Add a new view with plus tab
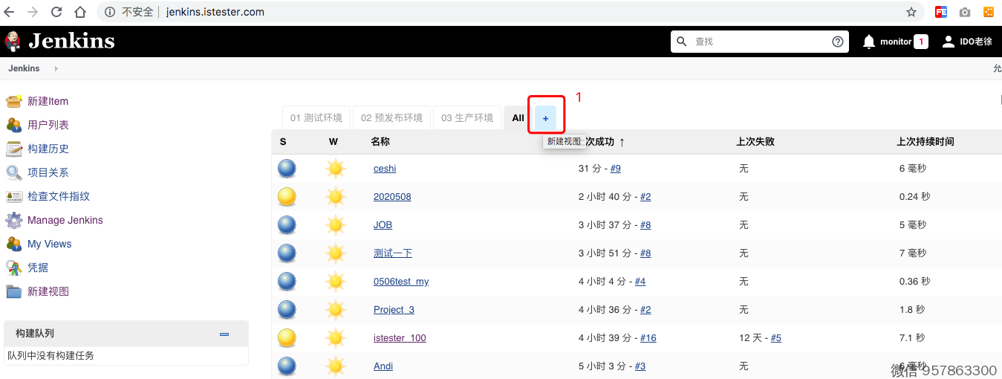This screenshot has width=1002, height=379. click(x=545, y=118)
